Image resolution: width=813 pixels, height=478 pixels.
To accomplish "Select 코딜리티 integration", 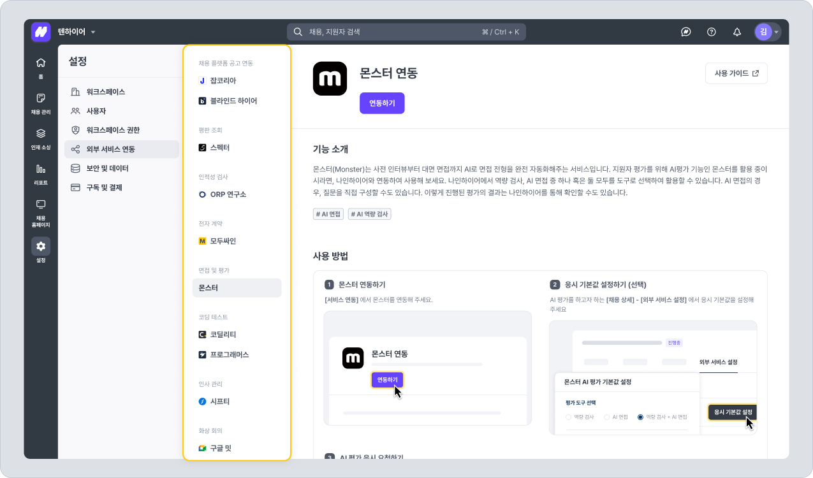I will click(x=237, y=334).
